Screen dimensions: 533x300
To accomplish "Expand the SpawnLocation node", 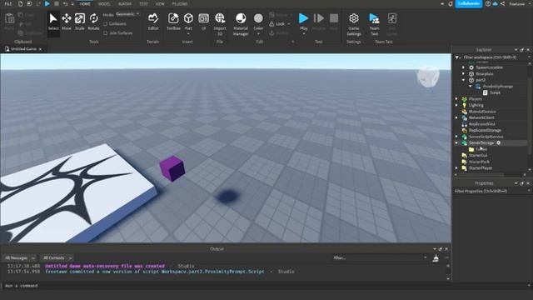I will [x=463, y=67].
